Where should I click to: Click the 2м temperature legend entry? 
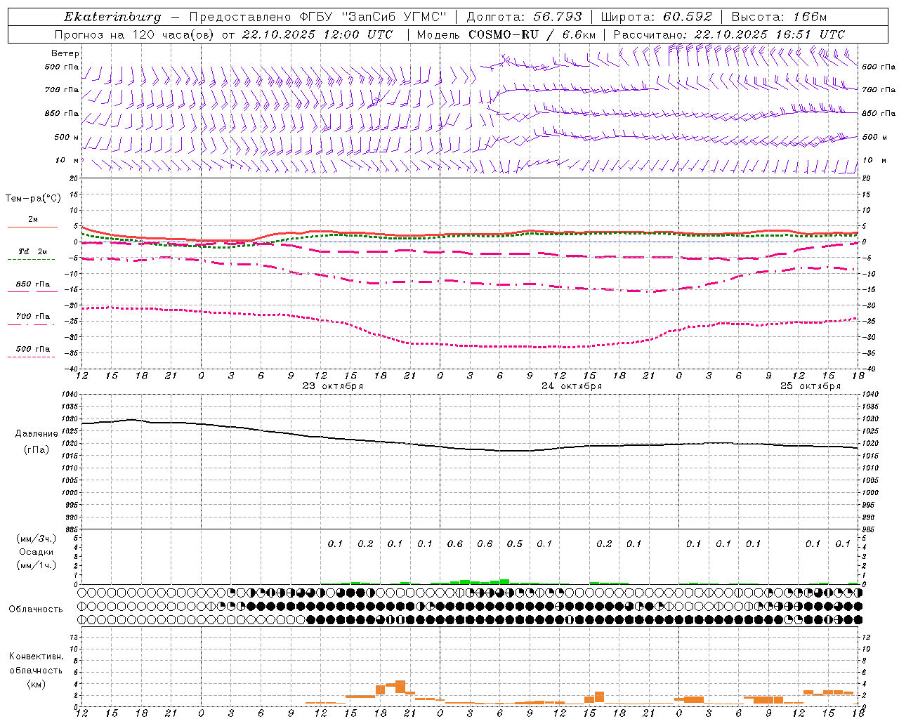(x=33, y=220)
